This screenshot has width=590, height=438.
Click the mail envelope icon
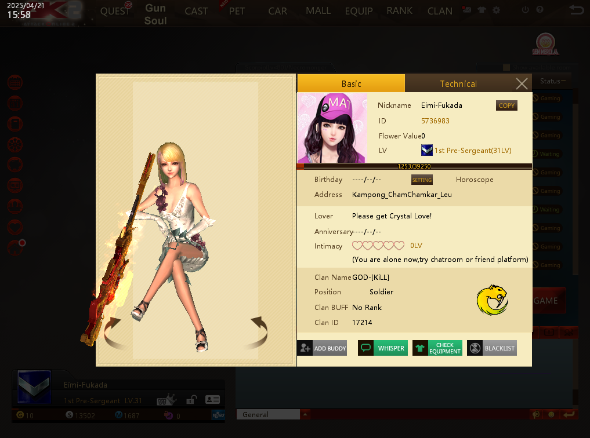pos(466,10)
